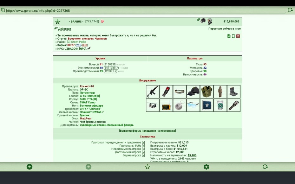Click the Rocket v10 weapon name link
This screenshot has width=295, height=184.
[x=87, y=86]
